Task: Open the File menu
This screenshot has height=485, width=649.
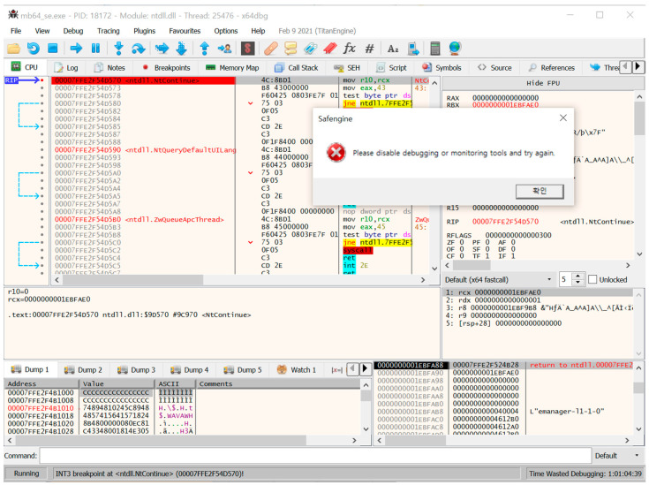Action: point(16,31)
